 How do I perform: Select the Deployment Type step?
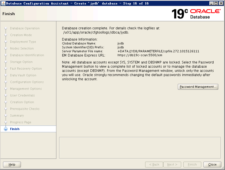point(23,42)
